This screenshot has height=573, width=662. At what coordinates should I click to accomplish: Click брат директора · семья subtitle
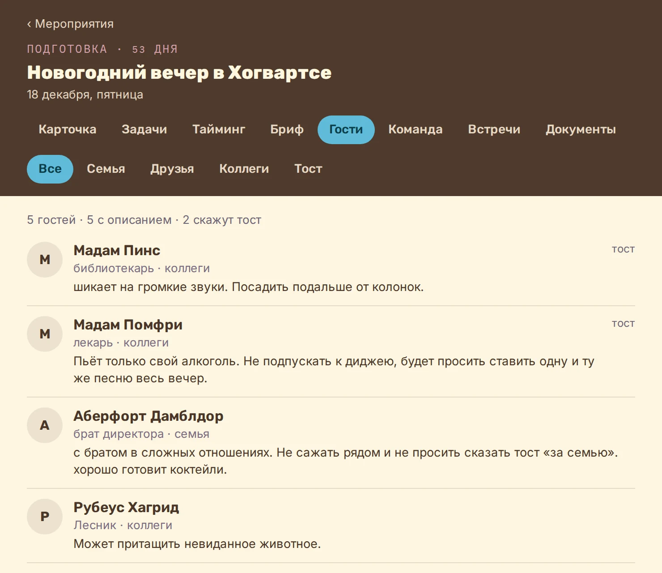click(x=141, y=434)
